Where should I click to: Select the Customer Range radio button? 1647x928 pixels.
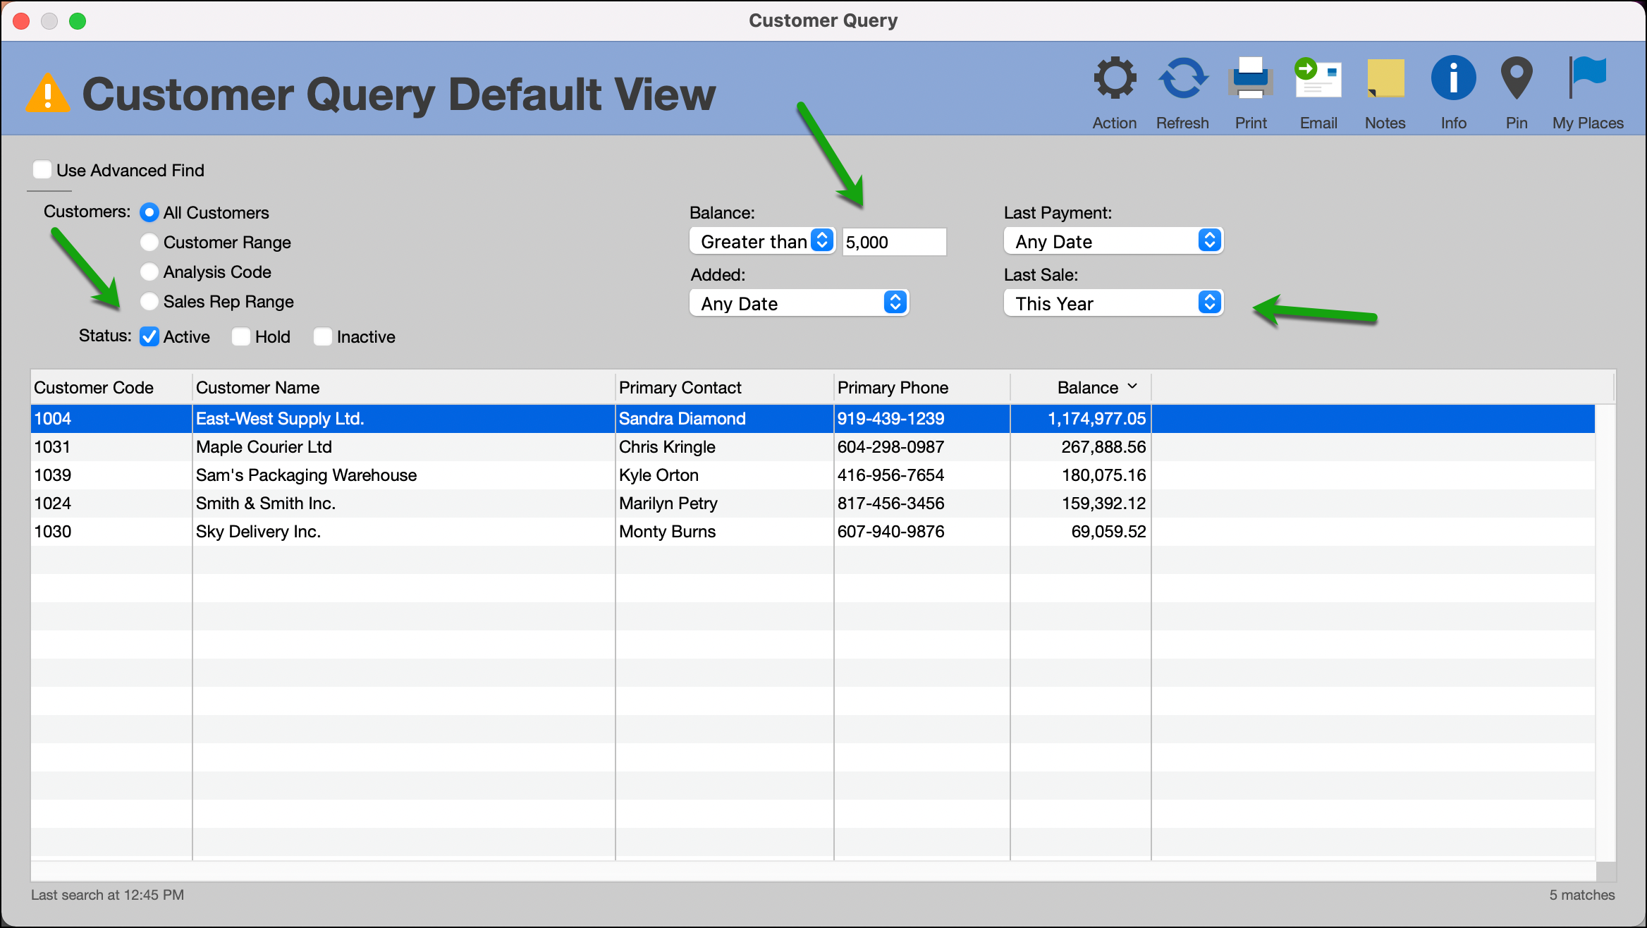click(x=149, y=242)
